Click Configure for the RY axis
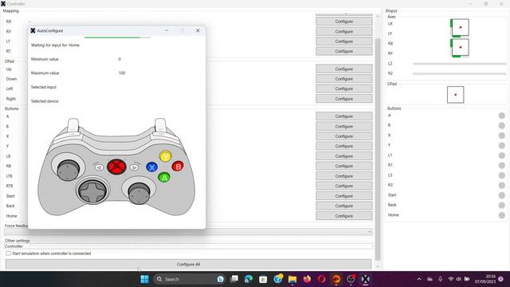The width and height of the screenshot is (510, 287). click(x=344, y=32)
